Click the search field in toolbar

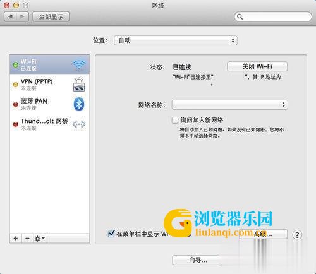(x=273, y=16)
